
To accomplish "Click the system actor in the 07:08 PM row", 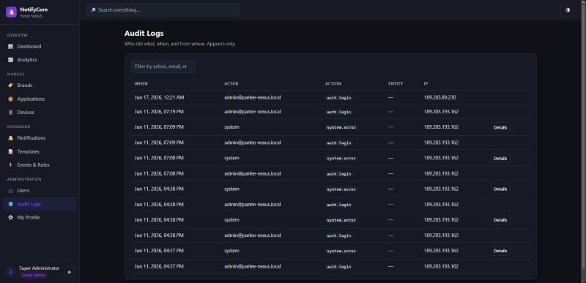I will pos(231,158).
